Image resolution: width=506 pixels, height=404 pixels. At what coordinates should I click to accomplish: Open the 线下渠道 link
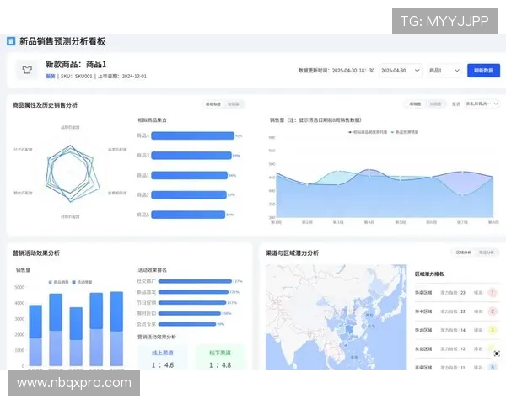[220, 353]
